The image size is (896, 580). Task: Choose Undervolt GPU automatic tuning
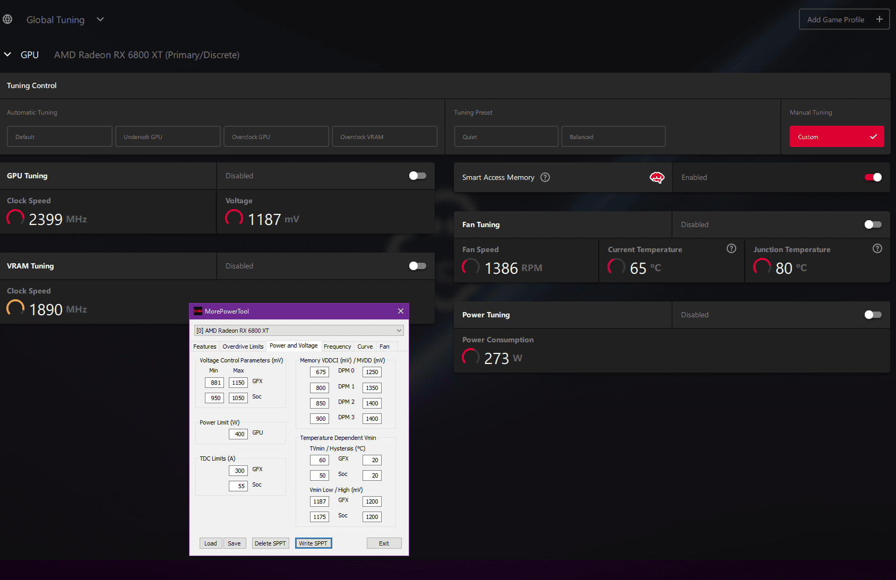[168, 136]
